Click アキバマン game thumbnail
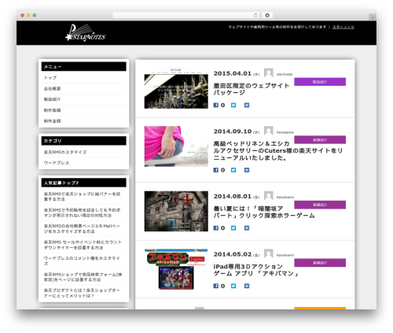Image resolution: width=393 pixels, height=333 pixels. 176,269
